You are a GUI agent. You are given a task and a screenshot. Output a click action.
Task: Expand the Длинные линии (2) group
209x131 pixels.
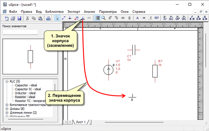pyautogui.click(x=7, y=113)
